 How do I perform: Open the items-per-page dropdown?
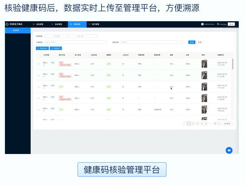tap(228, 124)
